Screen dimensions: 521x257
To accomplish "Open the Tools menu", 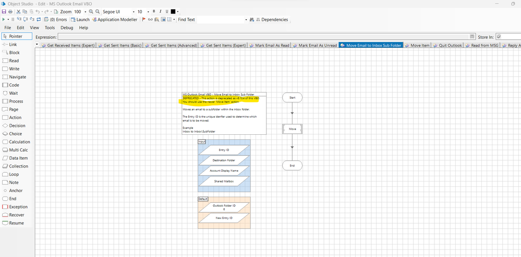I will (x=50, y=28).
